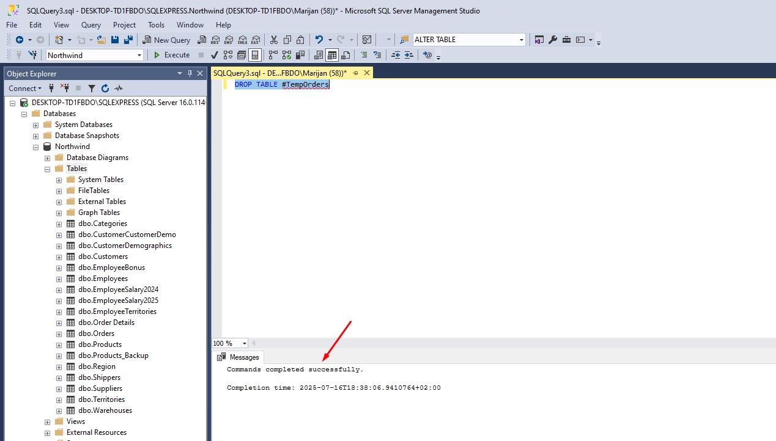Select Results to Grid mode
The width and height of the screenshot is (776, 441).
point(332,55)
